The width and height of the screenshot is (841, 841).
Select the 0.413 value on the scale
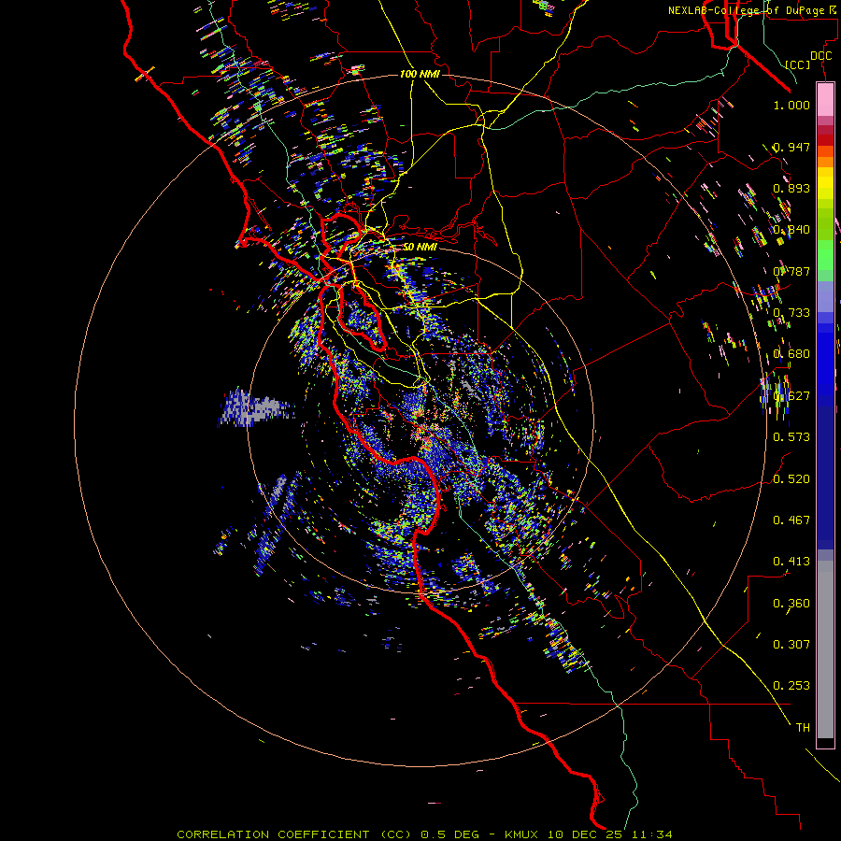point(791,562)
